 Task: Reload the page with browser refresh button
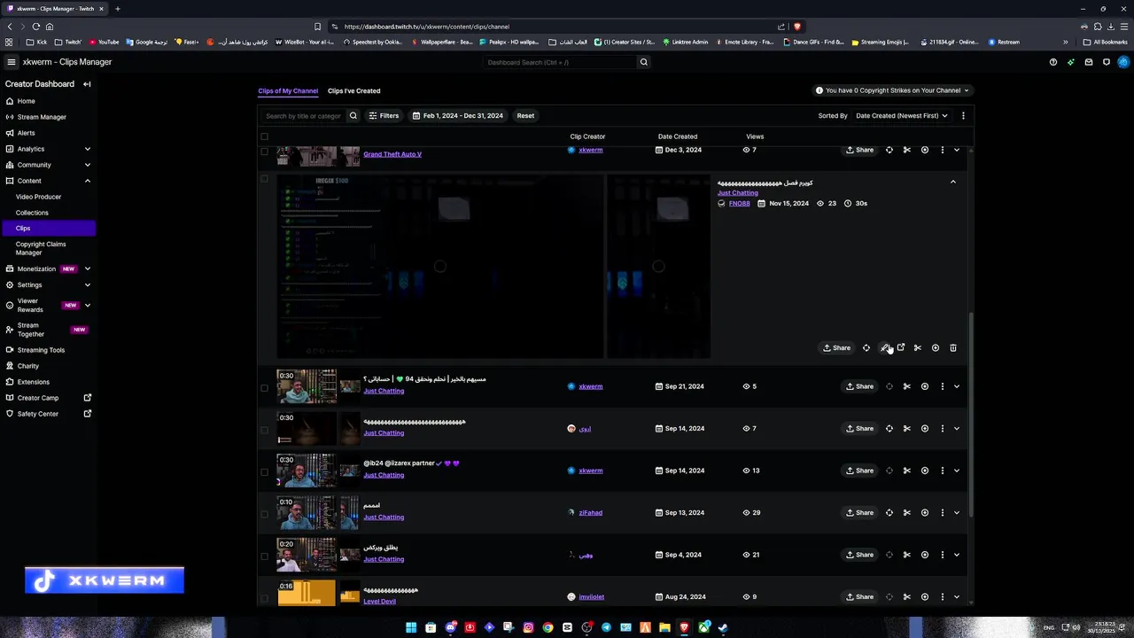tap(36, 27)
